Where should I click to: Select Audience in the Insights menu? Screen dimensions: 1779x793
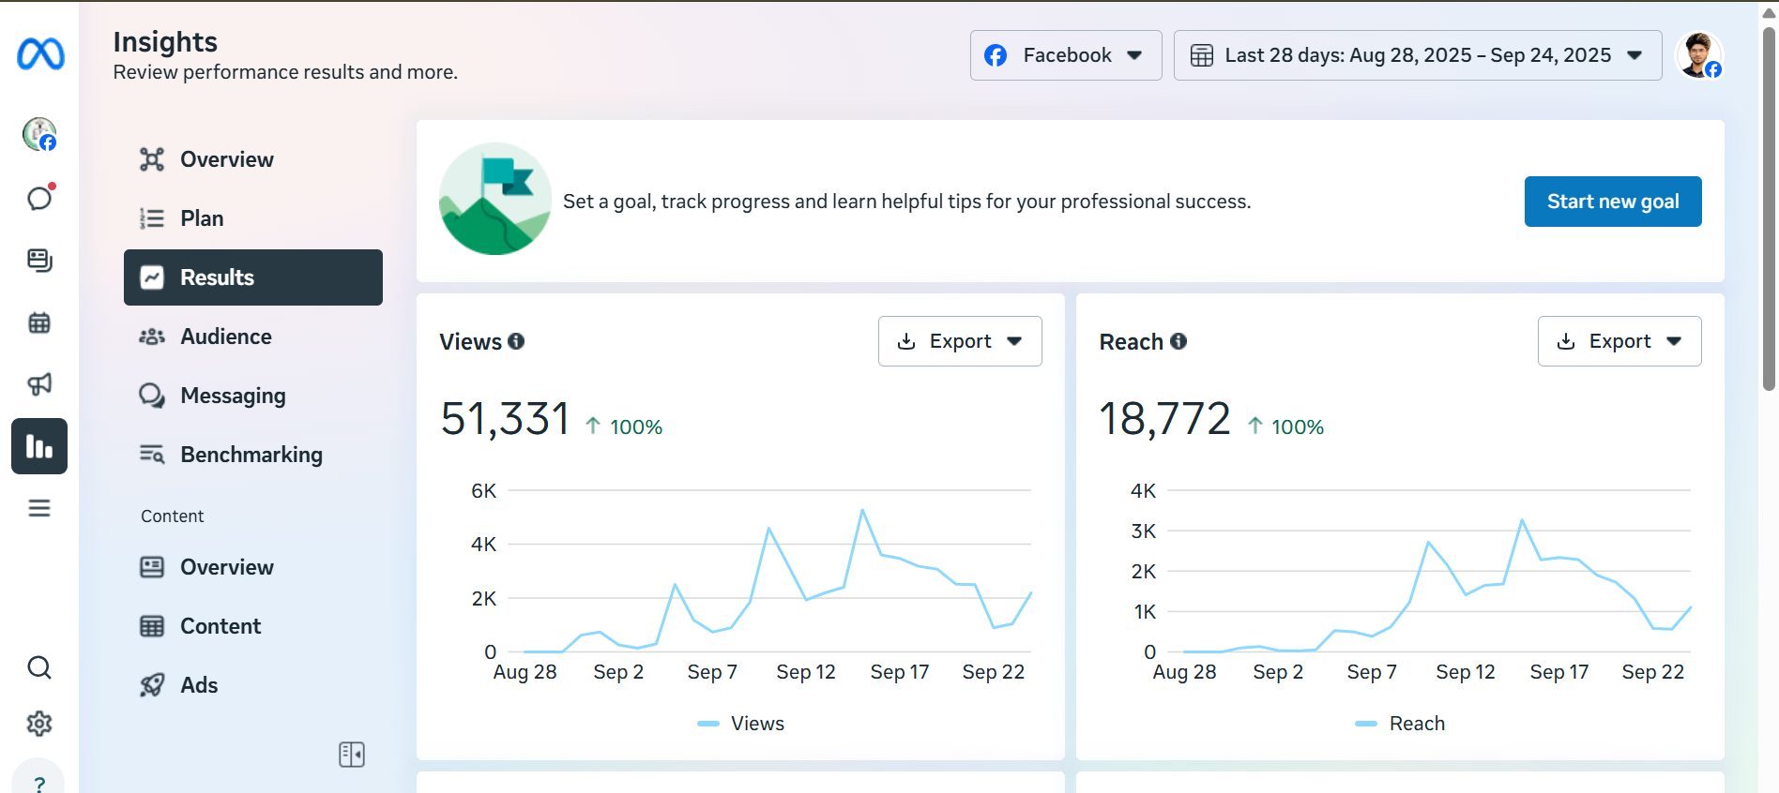coord(226,337)
